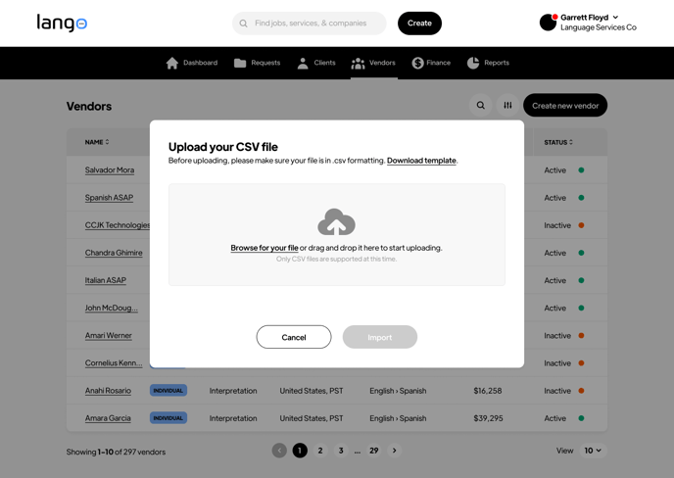Image resolution: width=674 pixels, height=478 pixels.
Task: Open the View 10 rows dropdown
Action: point(593,451)
